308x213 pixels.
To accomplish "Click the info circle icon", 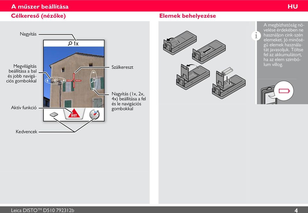I will (256, 36).
